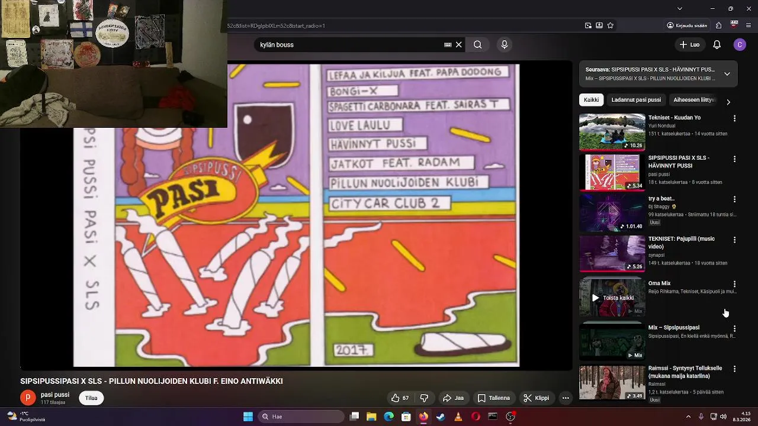Image resolution: width=758 pixels, height=426 pixels.
Task: Click the search magnifier button
Action: 477,44
